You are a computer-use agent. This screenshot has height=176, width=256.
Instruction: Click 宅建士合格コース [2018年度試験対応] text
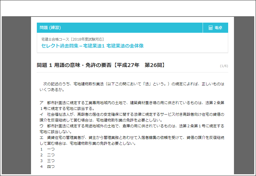click(72, 39)
